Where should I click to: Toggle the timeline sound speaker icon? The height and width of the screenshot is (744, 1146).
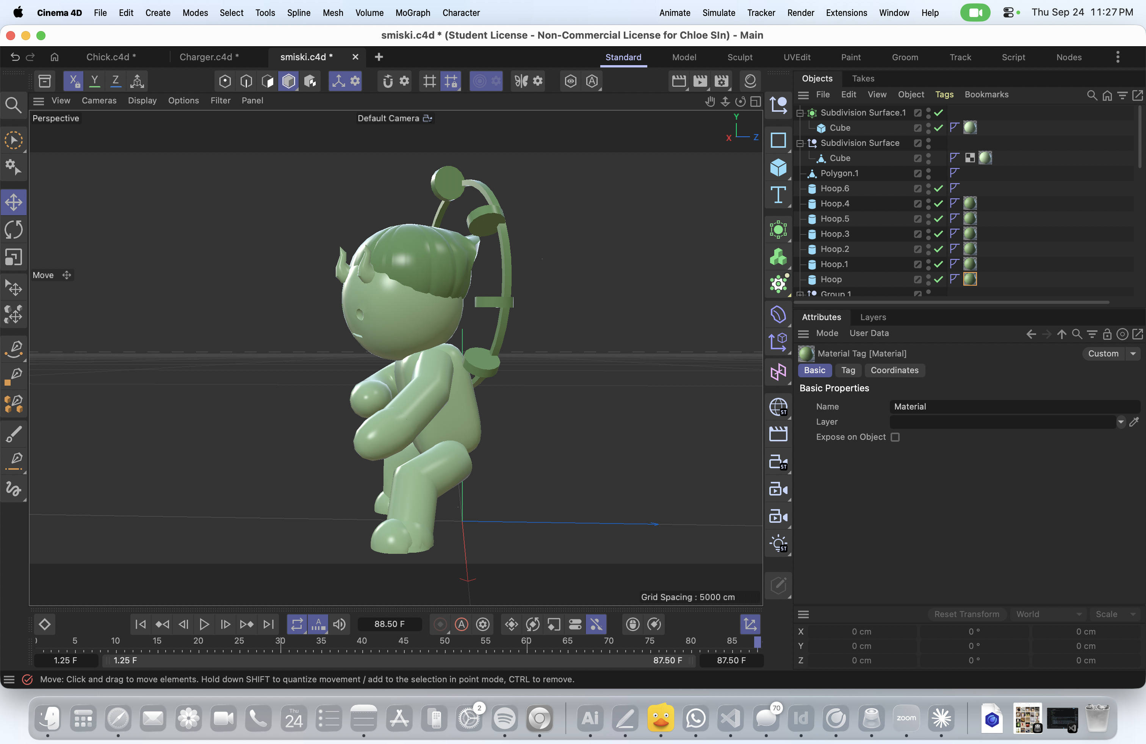[340, 624]
